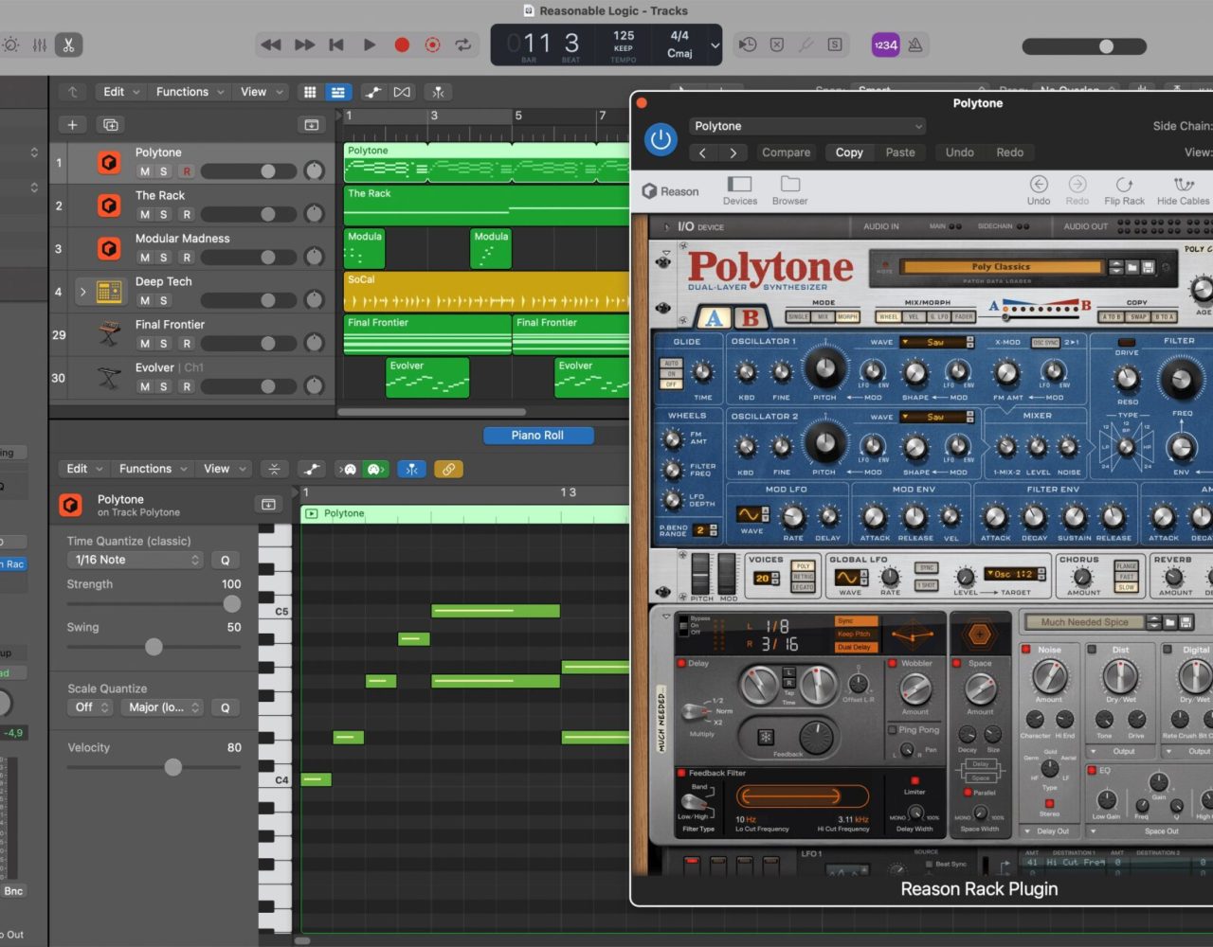Toggle the blue Catch Playhead button in Piano Roll
Image resolution: width=1213 pixels, height=947 pixels.
point(411,469)
